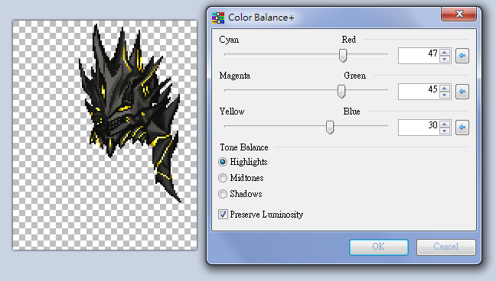The width and height of the screenshot is (496, 281).
Task: Click the Cyan-Red slider handle
Action: click(343, 55)
